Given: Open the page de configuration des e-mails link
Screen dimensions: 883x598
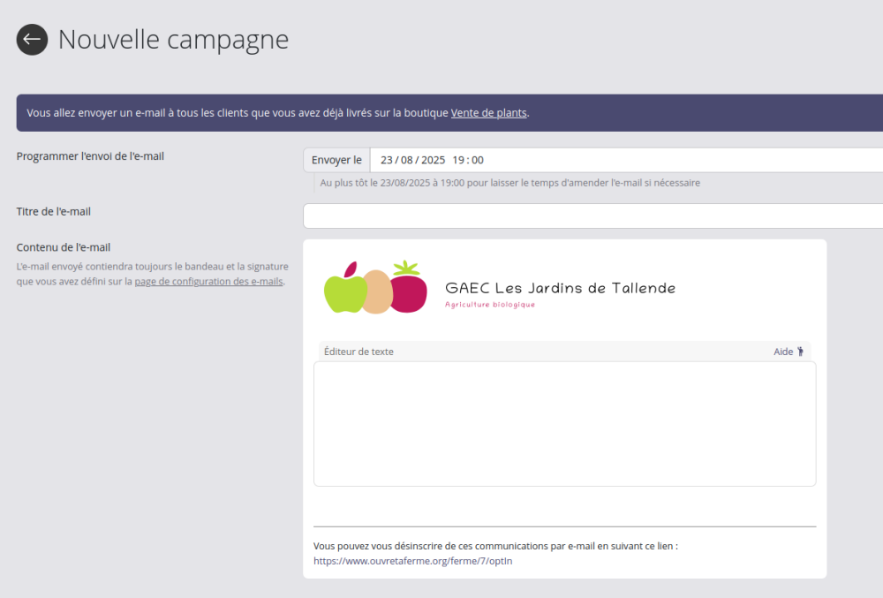Looking at the screenshot, I should [x=208, y=281].
